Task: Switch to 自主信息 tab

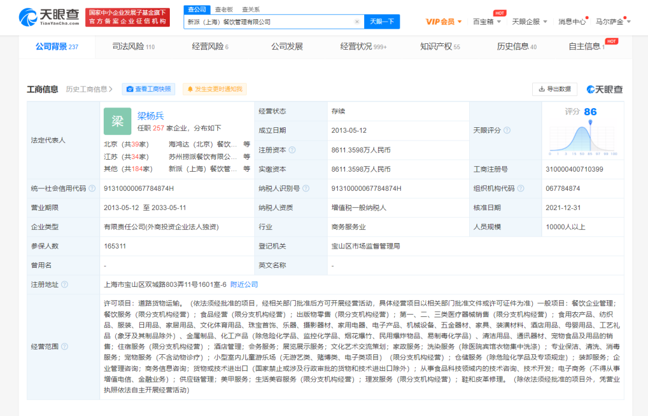Action: 587,46
